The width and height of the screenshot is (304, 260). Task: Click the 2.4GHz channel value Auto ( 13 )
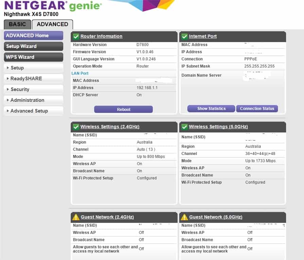[x=146, y=150]
